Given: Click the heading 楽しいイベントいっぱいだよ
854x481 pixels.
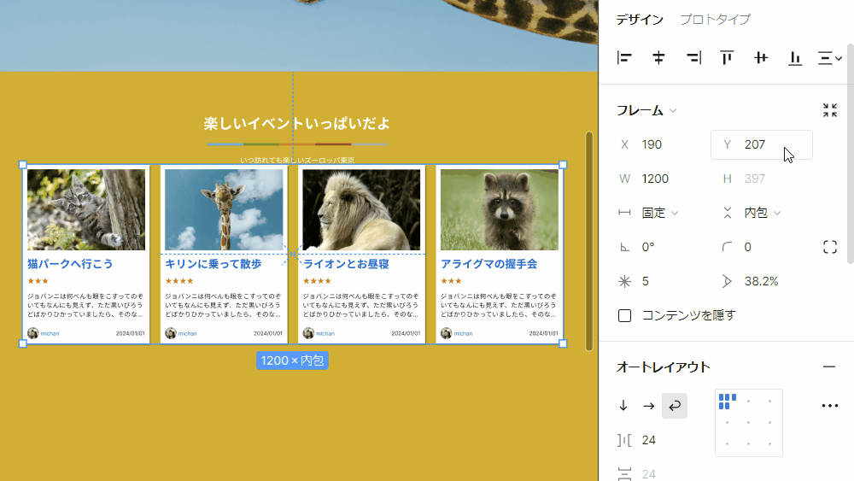Looking at the screenshot, I should pyautogui.click(x=297, y=124).
